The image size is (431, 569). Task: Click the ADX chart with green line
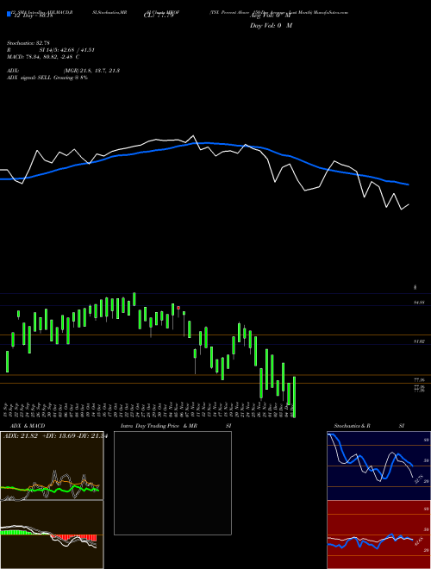52,466
